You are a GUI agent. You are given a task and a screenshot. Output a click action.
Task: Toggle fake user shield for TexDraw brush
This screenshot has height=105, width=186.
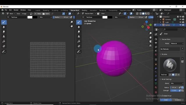tap(173, 75)
